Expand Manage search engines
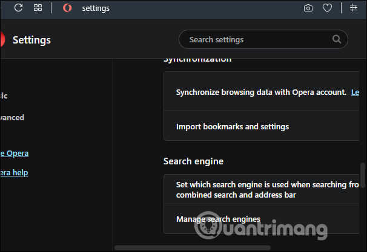 [x=218, y=219]
